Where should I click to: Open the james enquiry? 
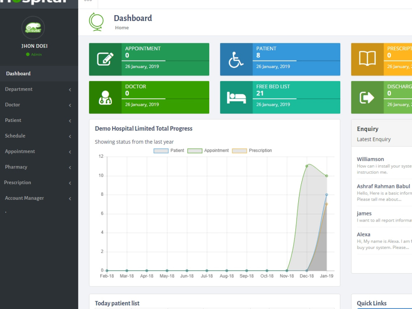pyautogui.click(x=364, y=213)
